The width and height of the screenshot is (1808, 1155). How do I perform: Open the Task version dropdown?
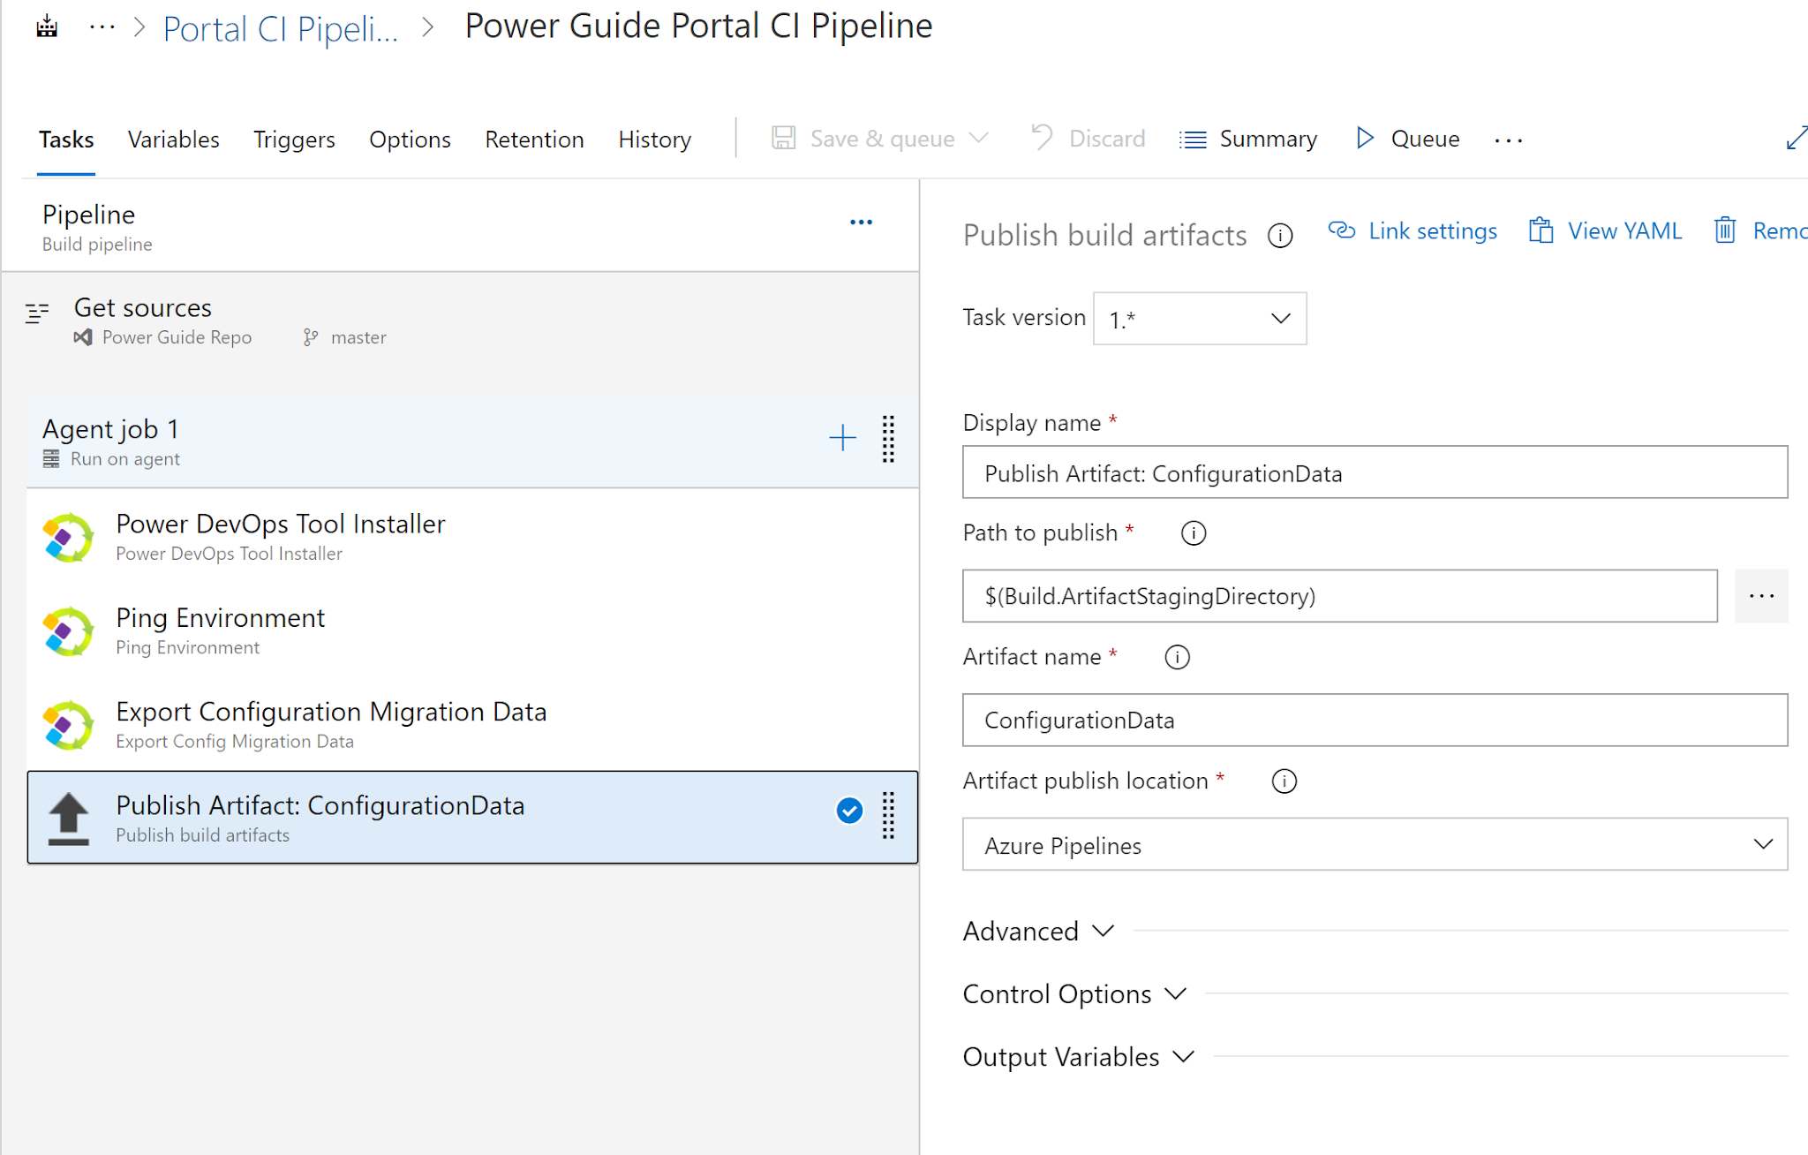1199,319
